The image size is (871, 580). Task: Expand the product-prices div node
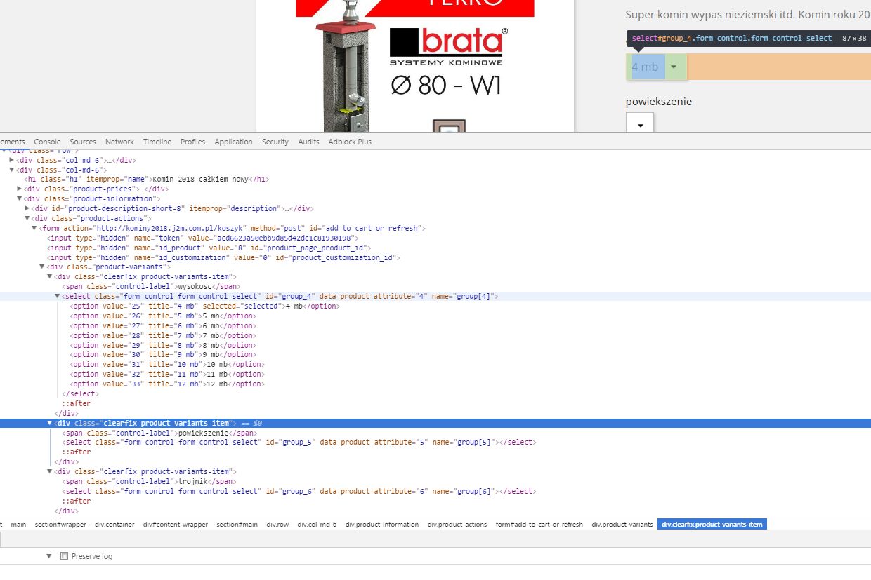20,189
